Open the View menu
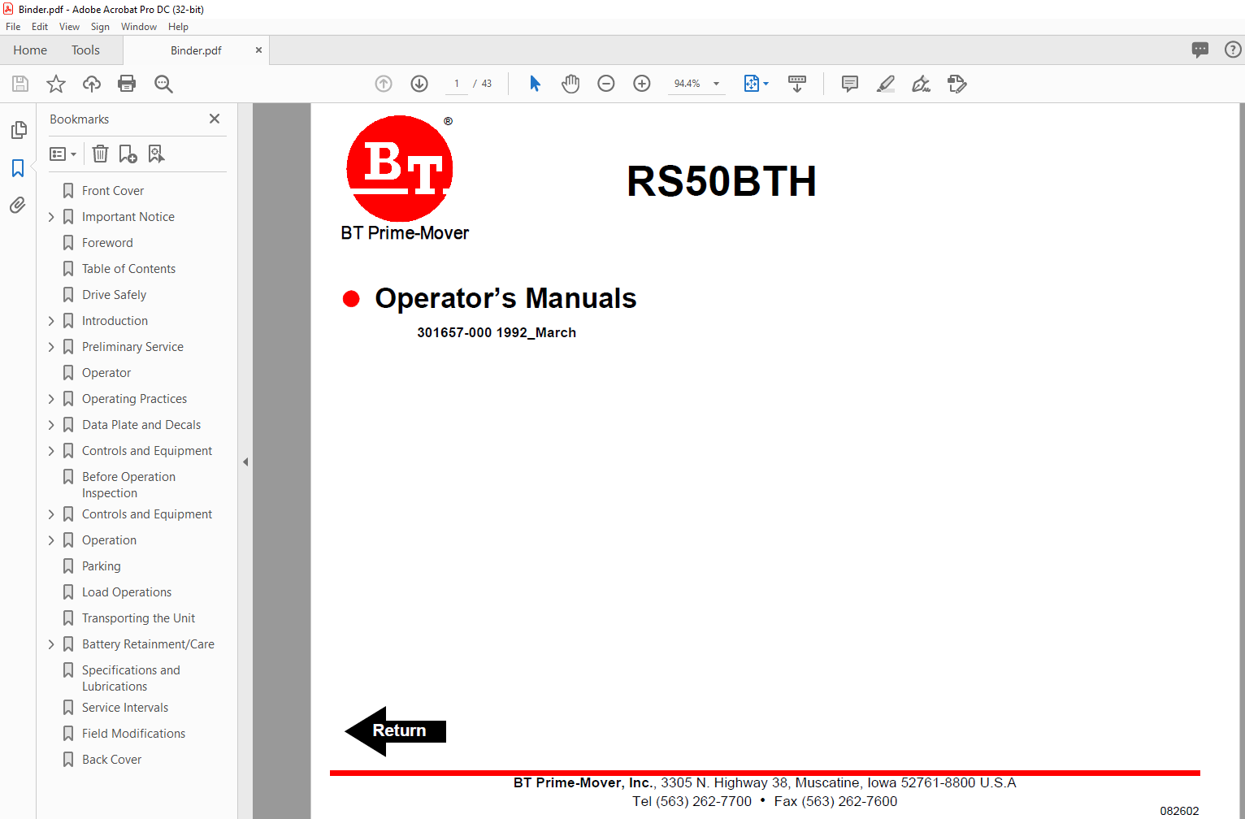1245x819 pixels. [69, 27]
